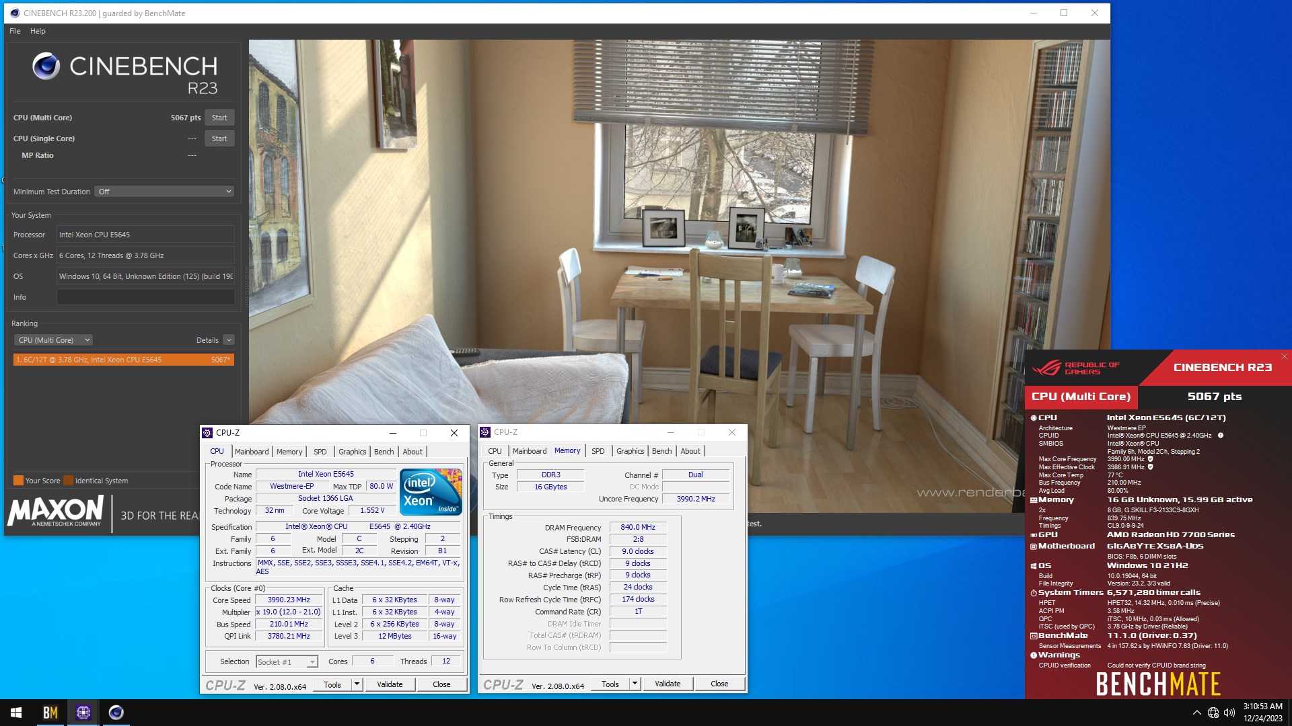Click Tools button in right CPU-Z window
Screen dimensions: 1292x726
pyautogui.click(x=610, y=684)
